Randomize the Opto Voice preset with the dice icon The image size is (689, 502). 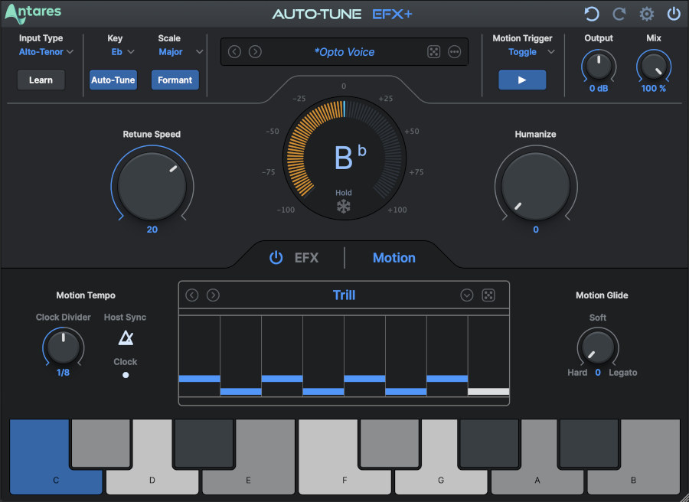tap(433, 51)
